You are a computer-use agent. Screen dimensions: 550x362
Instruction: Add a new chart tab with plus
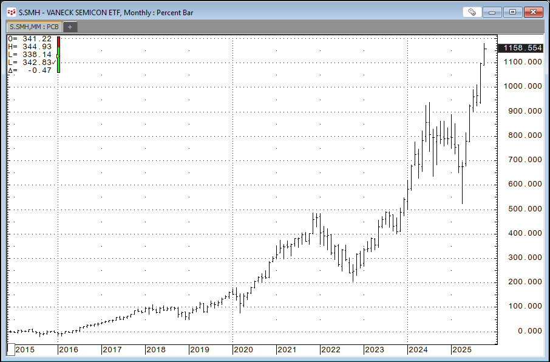pyautogui.click(x=70, y=27)
